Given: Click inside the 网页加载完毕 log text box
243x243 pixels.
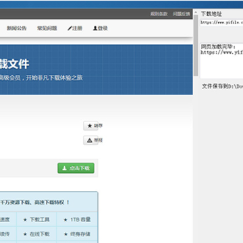Looking at the screenshot, I should (221, 61).
